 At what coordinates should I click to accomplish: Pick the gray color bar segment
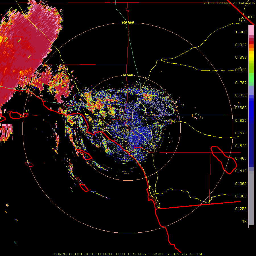251,198
